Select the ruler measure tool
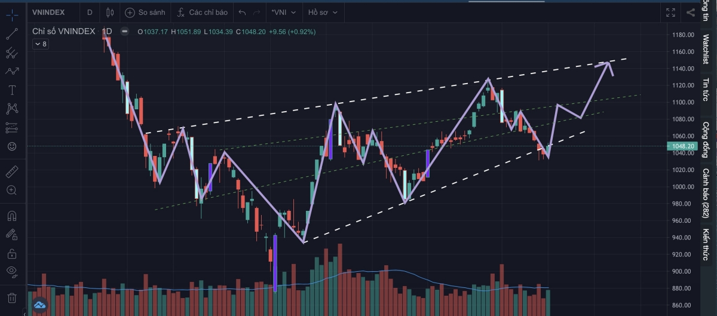717x316 pixels. [11, 173]
